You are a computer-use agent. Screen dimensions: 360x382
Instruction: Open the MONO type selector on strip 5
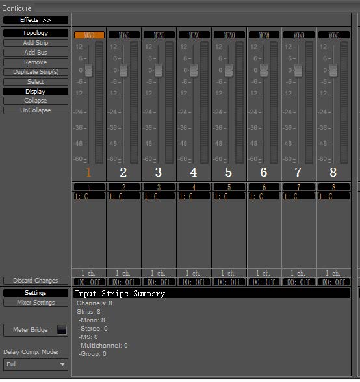[229, 35]
